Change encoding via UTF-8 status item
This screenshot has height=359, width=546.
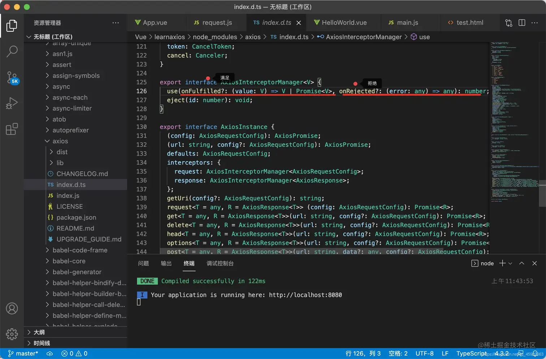(424, 354)
